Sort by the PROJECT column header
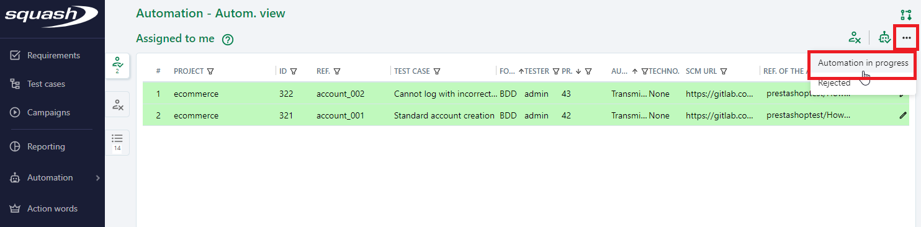The width and height of the screenshot is (921, 227). (189, 71)
